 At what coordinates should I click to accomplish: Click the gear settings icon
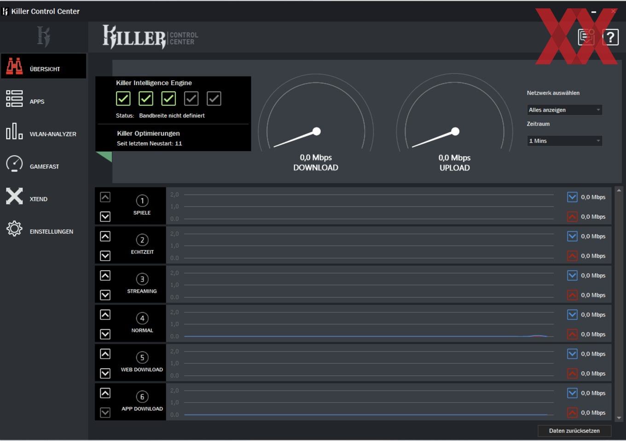tap(14, 229)
